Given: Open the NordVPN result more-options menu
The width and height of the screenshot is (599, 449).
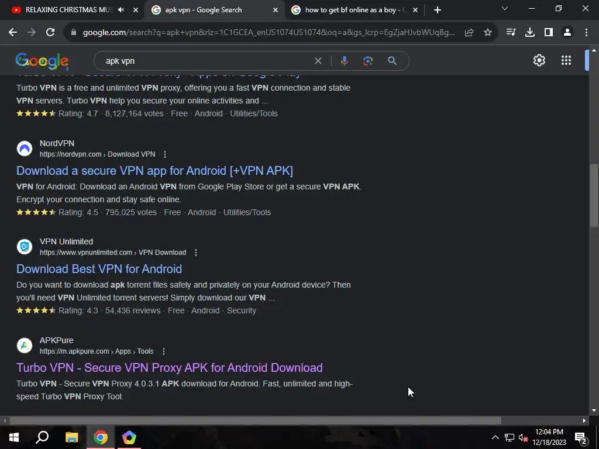Looking at the screenshot, I should pos(164,154).
